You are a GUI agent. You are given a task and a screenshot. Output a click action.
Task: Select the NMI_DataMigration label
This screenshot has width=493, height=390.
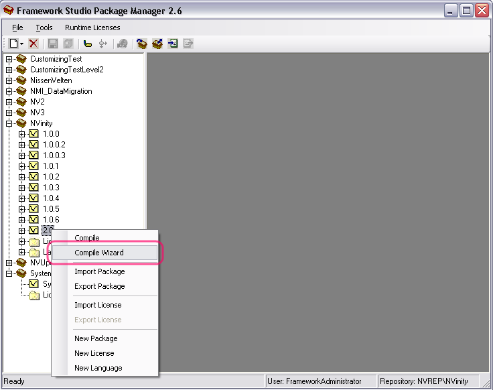(61, 91)
